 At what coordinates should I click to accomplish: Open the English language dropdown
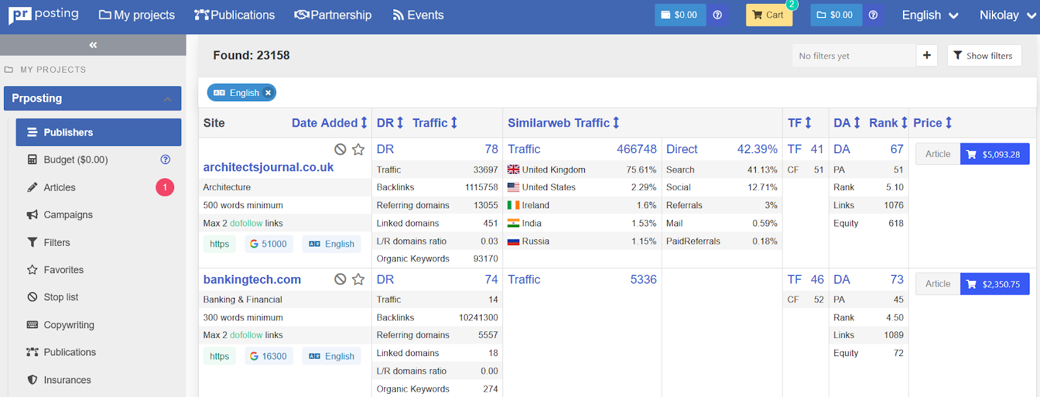pyautogui.click(x=930, y=15)
